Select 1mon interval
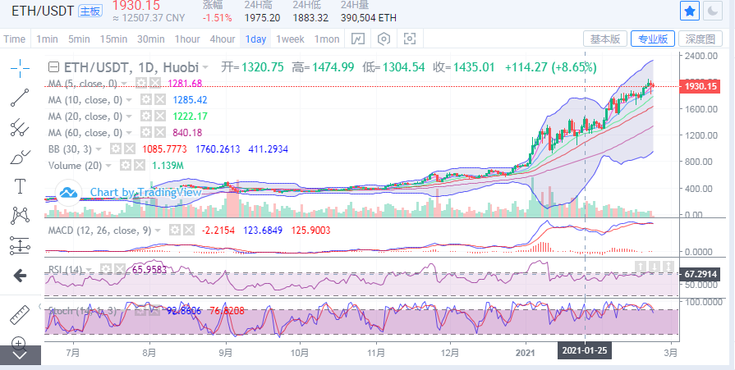The width and height of the screenshot is (735, 370). click(x=327, y=39)
